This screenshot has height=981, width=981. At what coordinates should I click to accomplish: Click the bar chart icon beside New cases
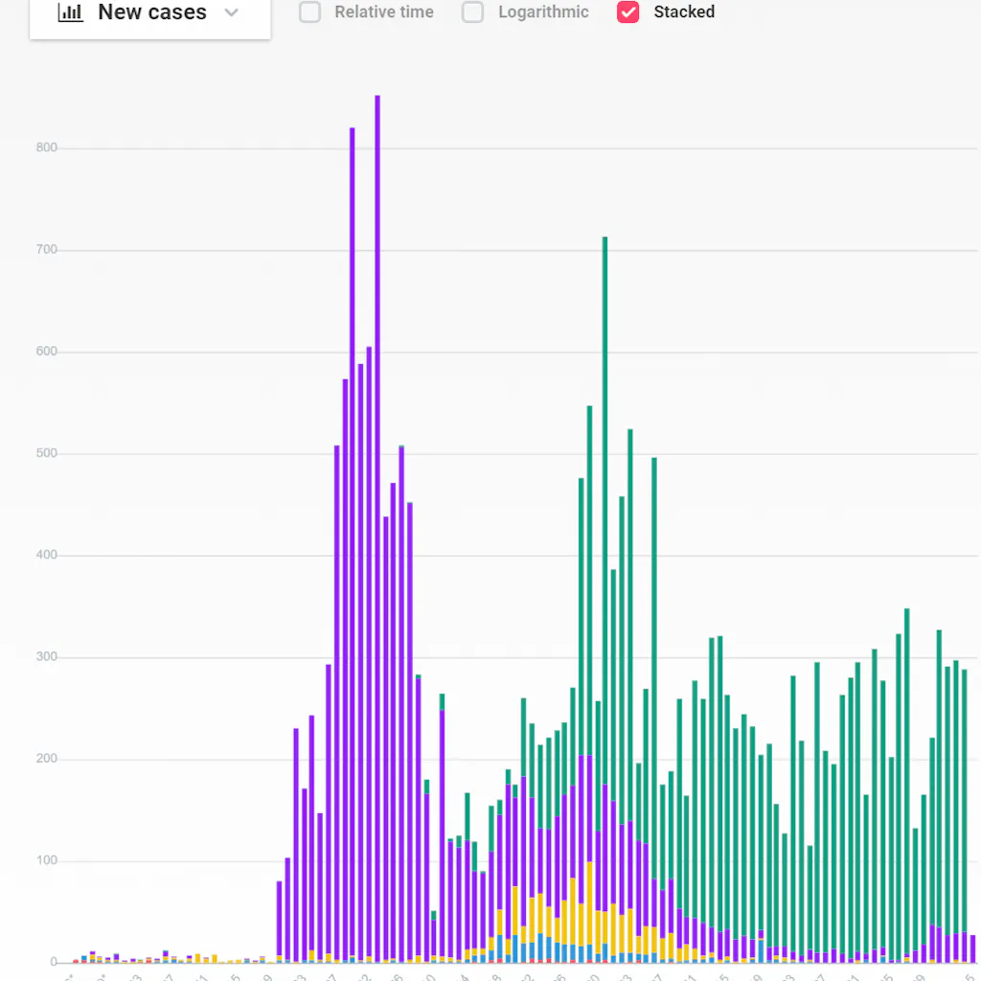tap(70, 11)
